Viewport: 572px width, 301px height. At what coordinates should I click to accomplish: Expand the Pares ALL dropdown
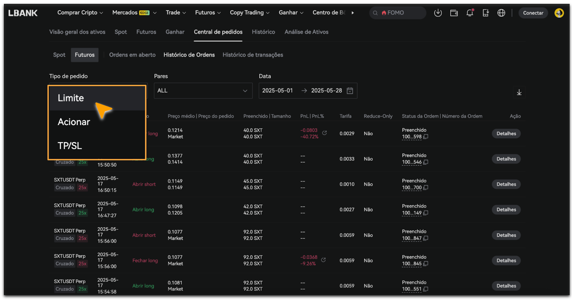click(203, 91)
